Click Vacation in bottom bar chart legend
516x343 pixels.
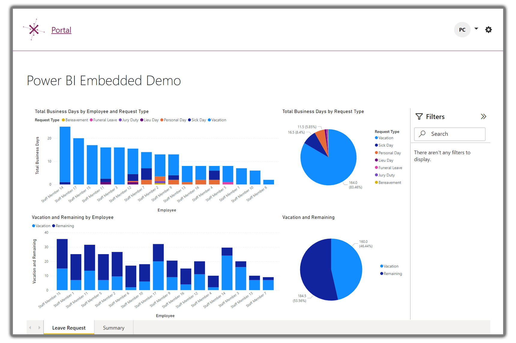(41, 226)
